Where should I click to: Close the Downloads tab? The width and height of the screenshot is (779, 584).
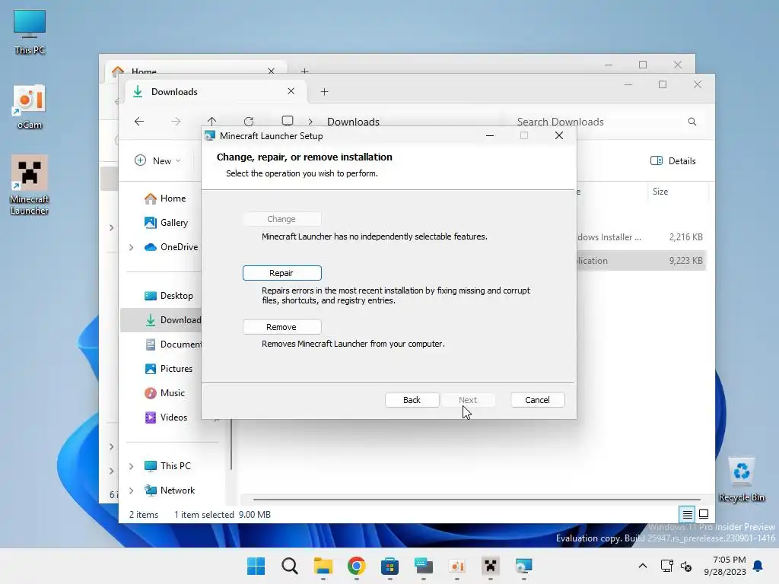(291, 91)
